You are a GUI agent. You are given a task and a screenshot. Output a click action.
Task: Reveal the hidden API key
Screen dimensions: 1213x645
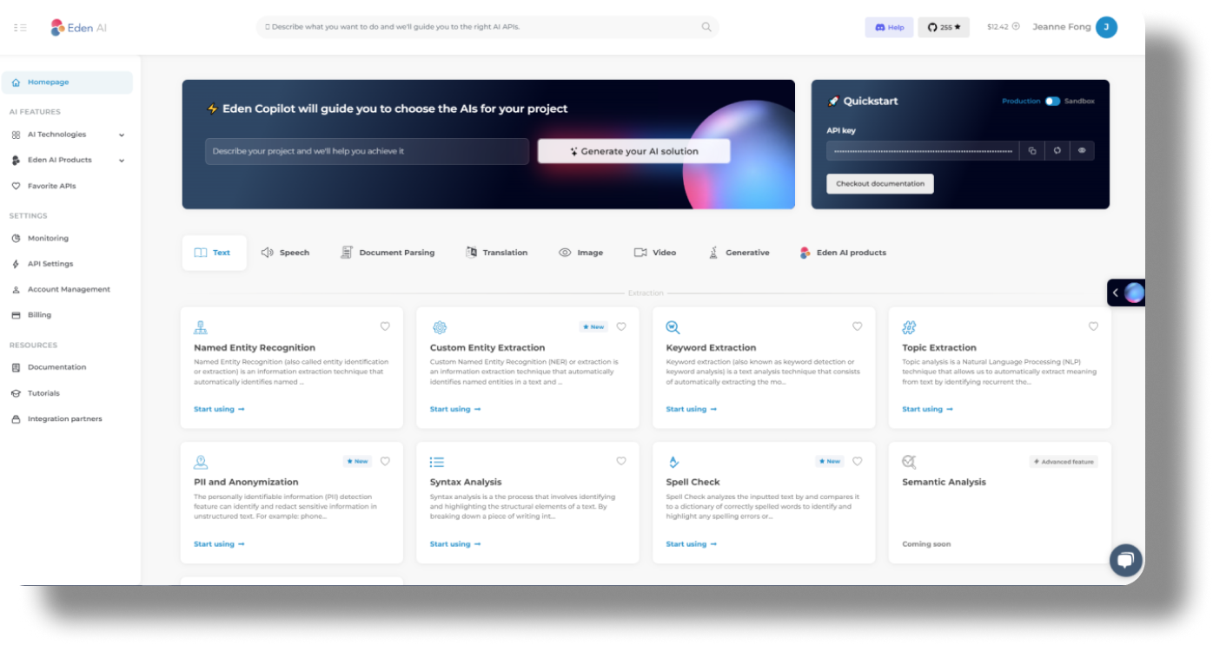point(1082,150)
